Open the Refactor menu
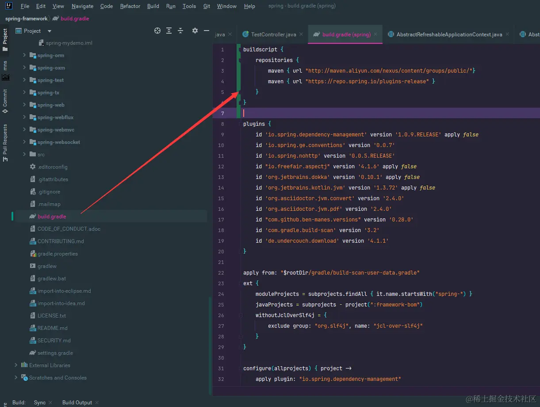This screenshot has width=540, height=407. point(130,6)
